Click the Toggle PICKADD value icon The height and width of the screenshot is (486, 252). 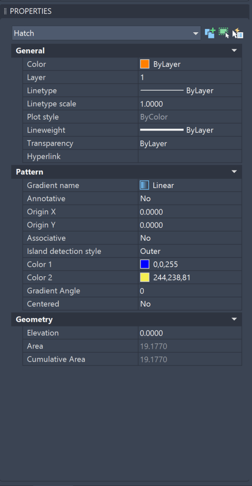pos(210,33)
